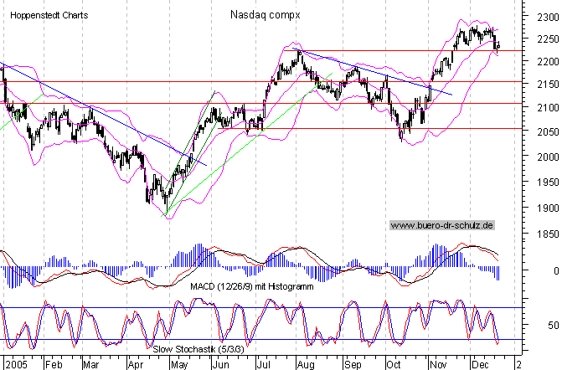Click the 1850 price axis value
The height and width of the screenshot is (370, 562).
548,234
